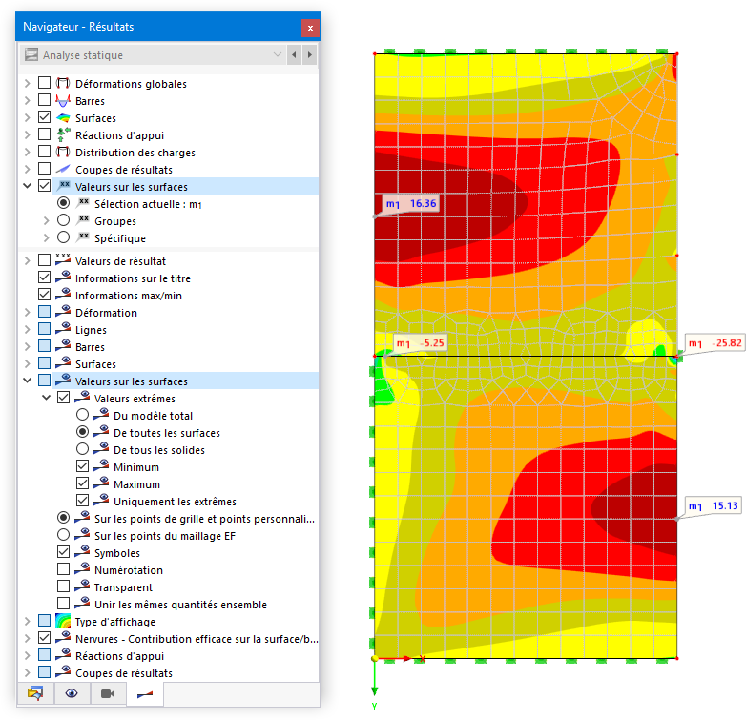Toggle the Nervures contribution efficace checkbox
Screen dimensions: 746x720
point(44,637)
